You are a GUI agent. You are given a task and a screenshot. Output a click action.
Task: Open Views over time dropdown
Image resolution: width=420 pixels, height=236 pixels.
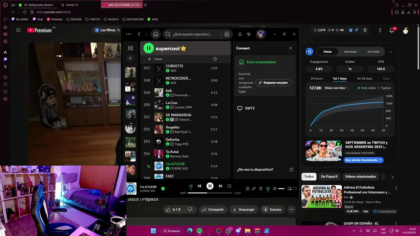click(336, 88)
